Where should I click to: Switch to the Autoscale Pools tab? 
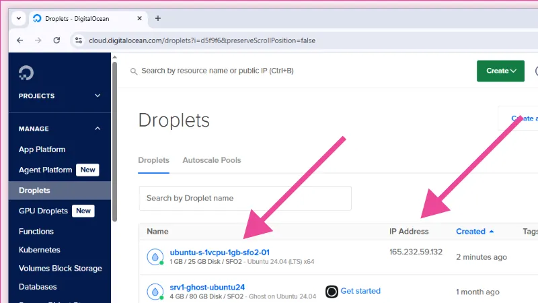tap(212, 160)
